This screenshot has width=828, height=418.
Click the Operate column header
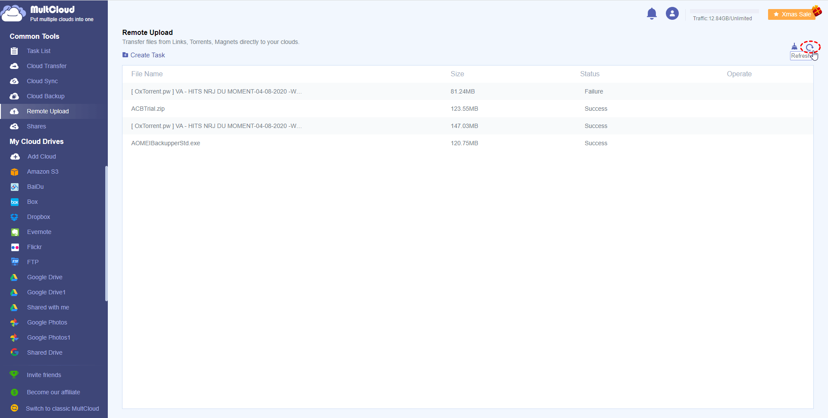pos(739,74)
